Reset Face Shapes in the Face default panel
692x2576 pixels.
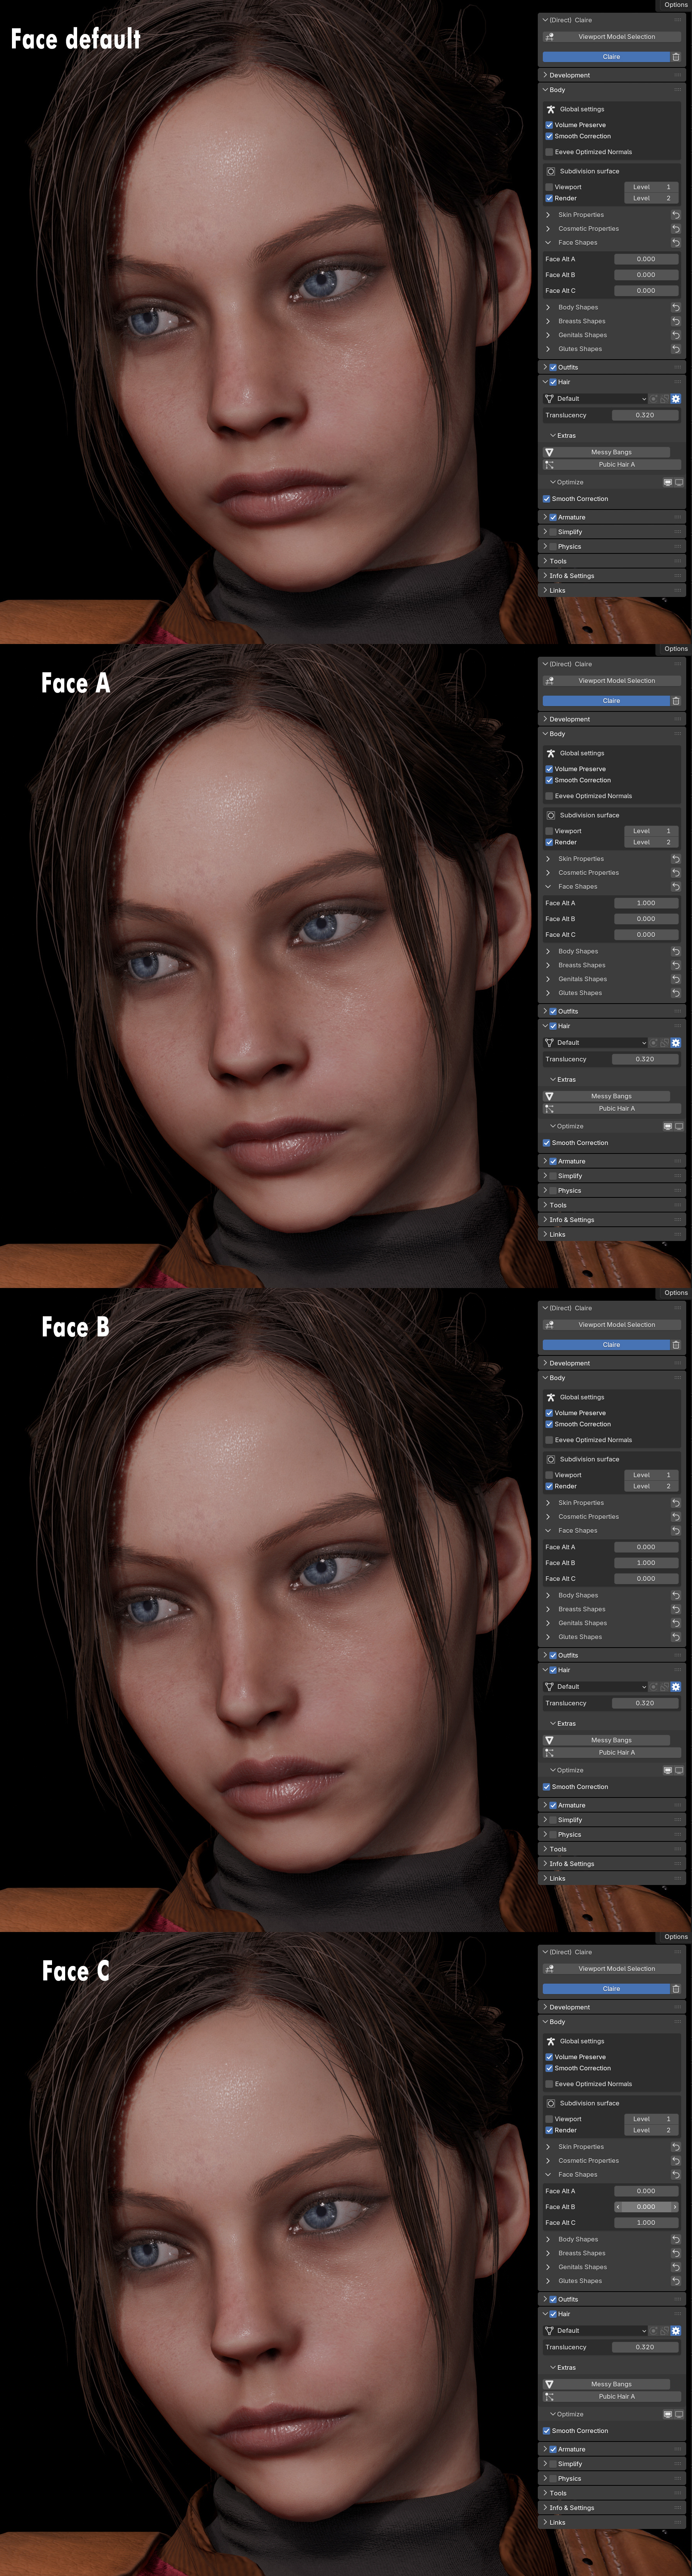(x=676, y=243)
